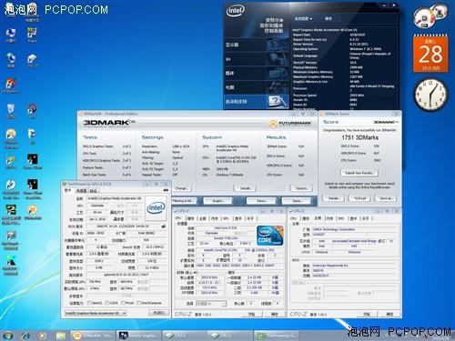The width and height of the screenshot is (455, 341).
Task: Expand the dropdown in the Intel panel header
Action: pyautogui.click(x=303, y=19)
